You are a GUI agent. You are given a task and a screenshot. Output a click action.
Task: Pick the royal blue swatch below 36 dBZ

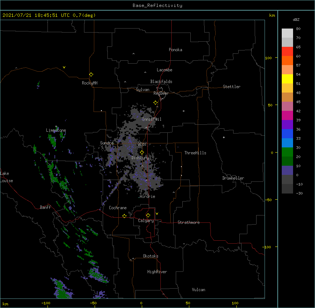(287, 134)
